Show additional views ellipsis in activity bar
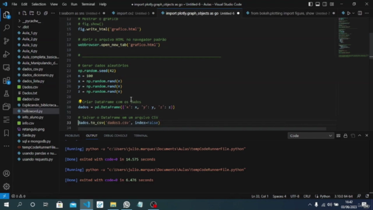373x210 pixels. [6, 146]
